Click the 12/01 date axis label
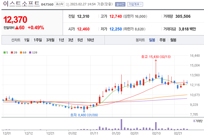Viewport: 204px width, 136px height. click(7, 133)
